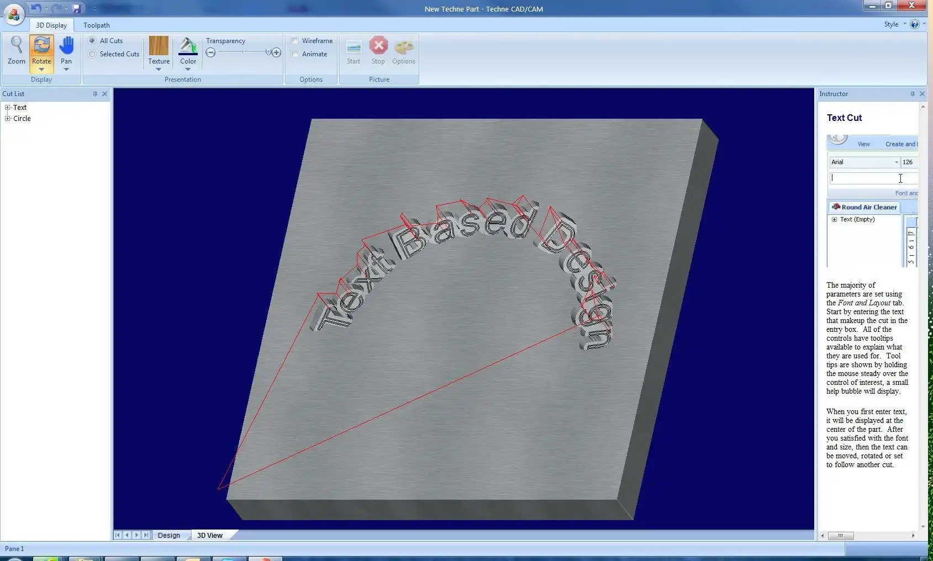The height and width of the screenshot is (561, 933).
Task: Enable the Animate option
Action: pyautogui.click(x=296, y=54)
